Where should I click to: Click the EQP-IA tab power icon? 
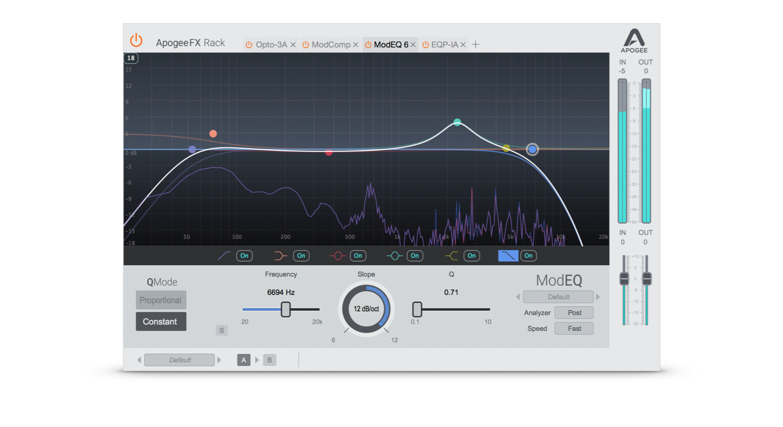pos(426,45)
